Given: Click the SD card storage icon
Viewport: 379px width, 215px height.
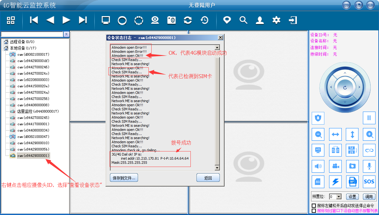Looking at the screenshot, I should tap(318, 182).
